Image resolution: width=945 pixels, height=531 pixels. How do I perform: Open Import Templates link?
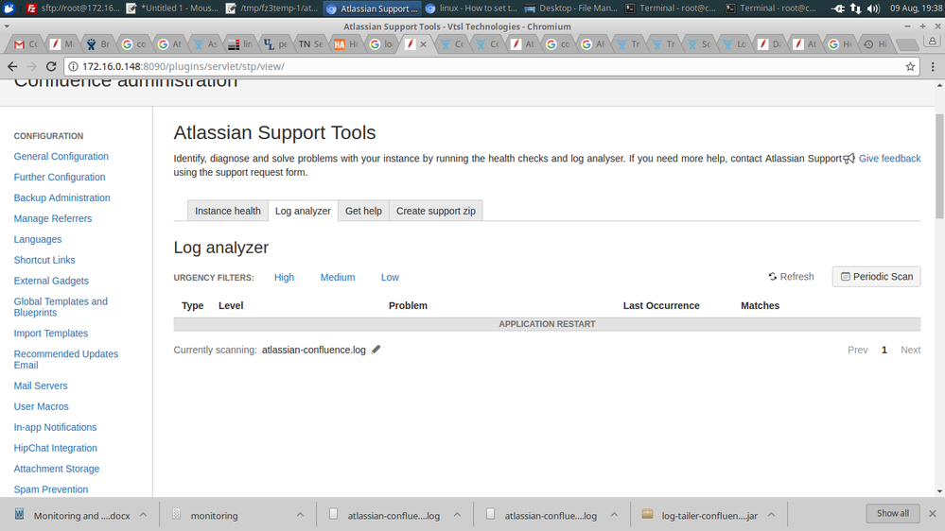(51, 333)
